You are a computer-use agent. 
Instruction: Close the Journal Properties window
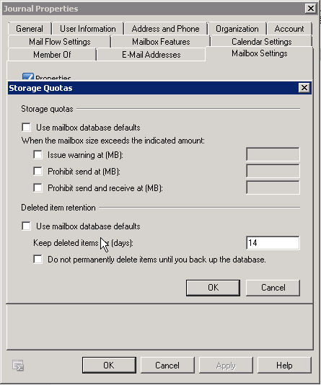point(310,9)
